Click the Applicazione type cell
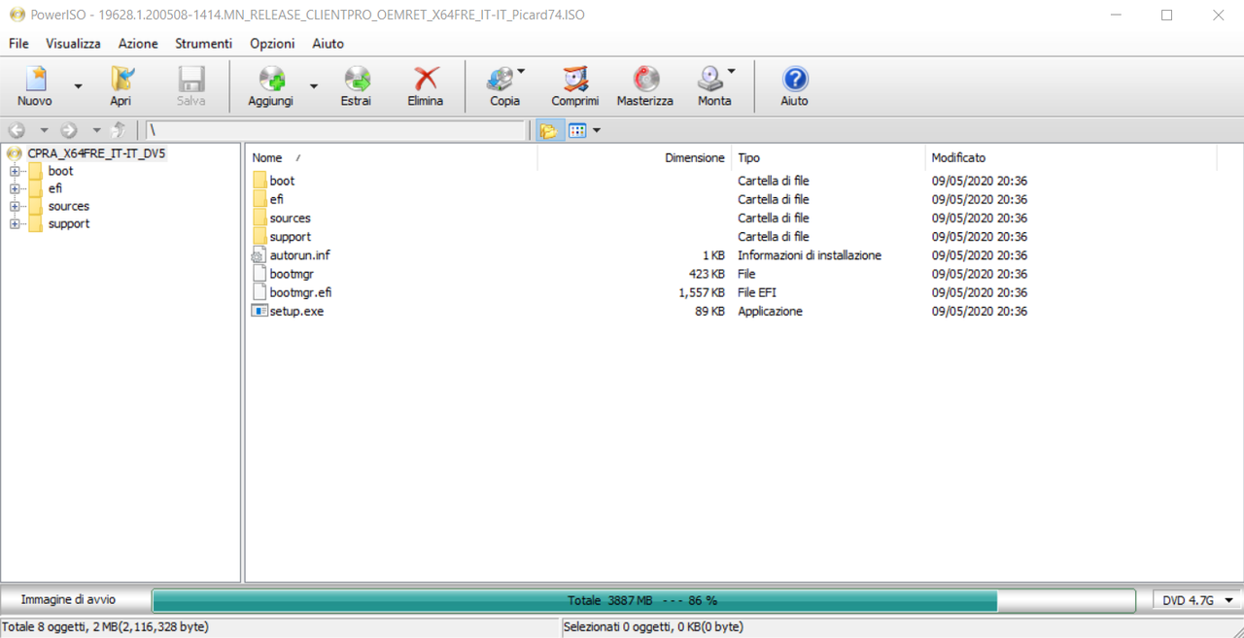This screenshot has width=1244, height=638. 770,311
